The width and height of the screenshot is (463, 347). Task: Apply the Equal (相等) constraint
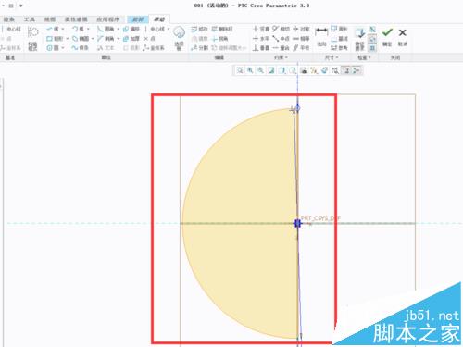click(x=301, y=39)
